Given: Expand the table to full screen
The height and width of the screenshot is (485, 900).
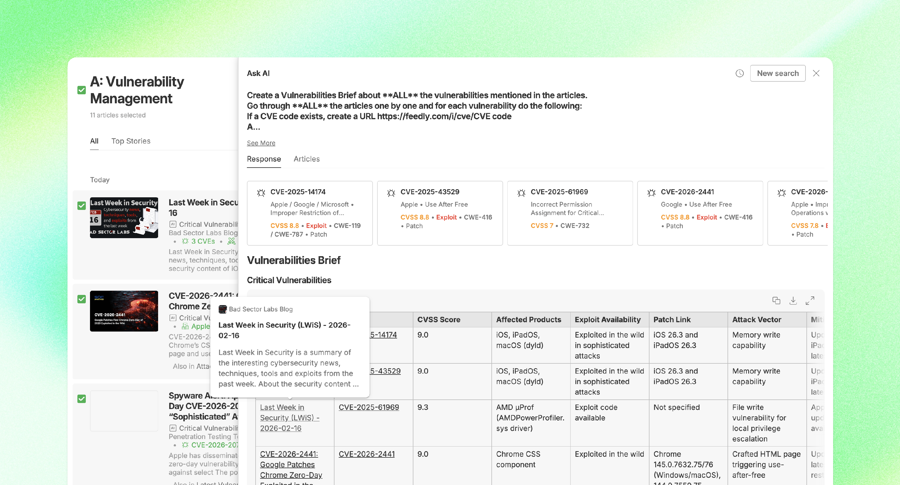Looking at the screenshot, I should pyautogui.click(x=810, y=300).
